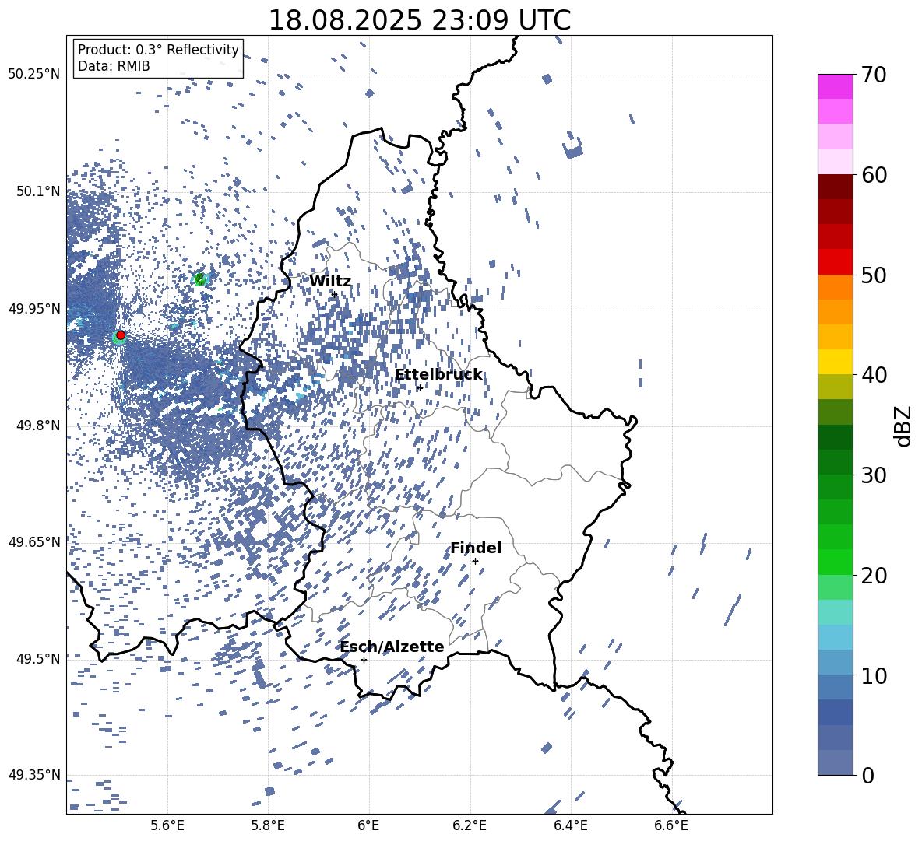Click the Ettelbruck cross marker
922x841 pixels.
pos(419,387)
